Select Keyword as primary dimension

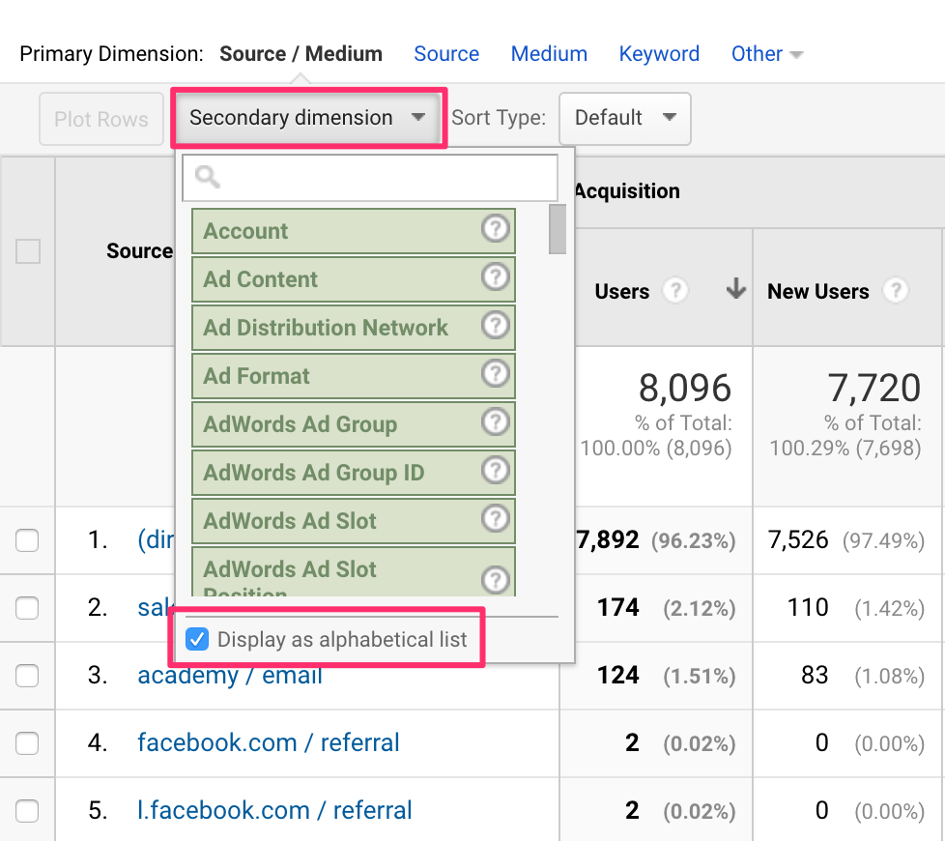659,53
